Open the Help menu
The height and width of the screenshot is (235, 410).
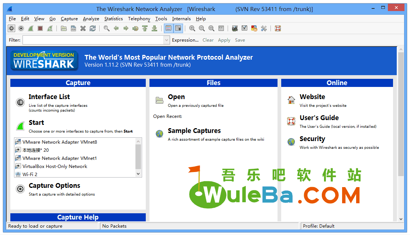[x=201, y=19]
